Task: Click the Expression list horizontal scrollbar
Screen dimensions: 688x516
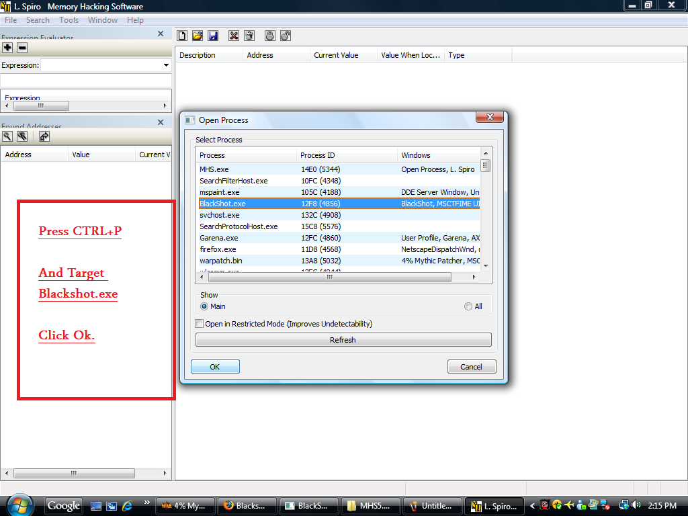Action: coord(41,105)
